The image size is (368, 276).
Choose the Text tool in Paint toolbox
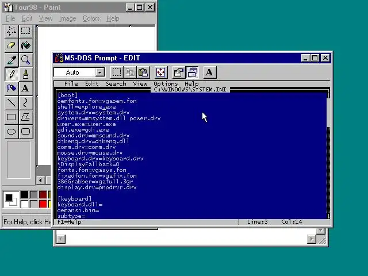[x=25, y=89]
